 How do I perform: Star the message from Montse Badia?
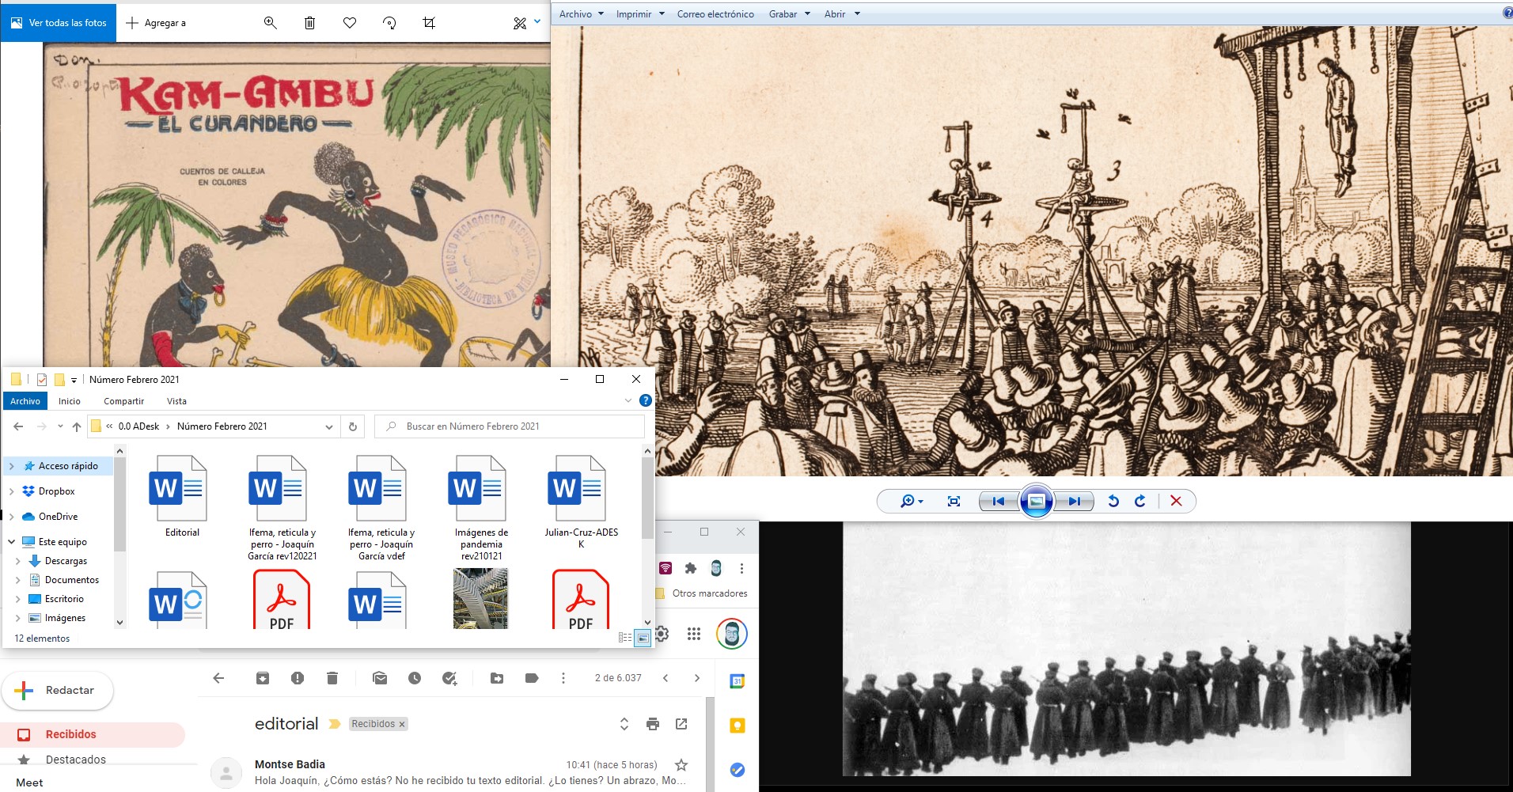[681, 764]
